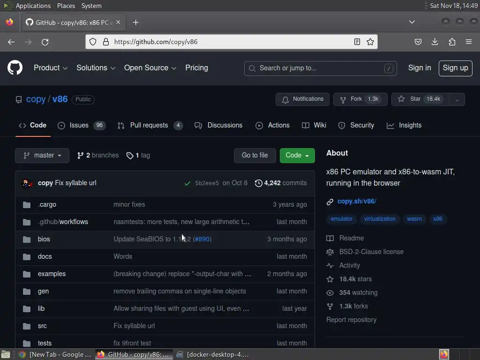Open the docs folder

point(45,256)
